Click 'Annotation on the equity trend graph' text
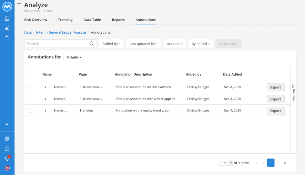Viewport: 305px width, 175px height. click(143, 110)
